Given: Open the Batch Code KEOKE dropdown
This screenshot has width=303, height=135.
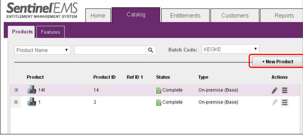Looking at the screenshot, I should point(230,49).
